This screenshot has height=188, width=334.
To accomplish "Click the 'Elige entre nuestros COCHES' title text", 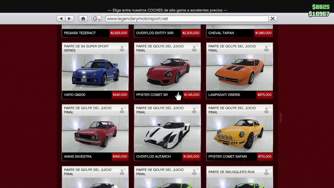I will [x=167, y=10].
